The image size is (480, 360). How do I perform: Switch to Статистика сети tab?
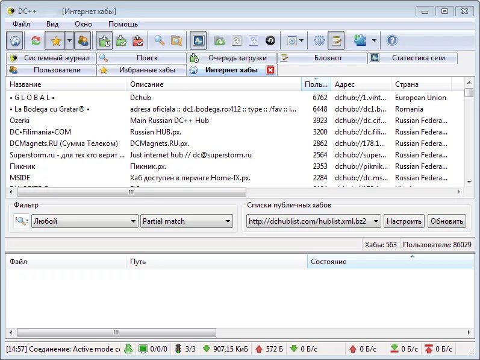[x=413, y=58]
